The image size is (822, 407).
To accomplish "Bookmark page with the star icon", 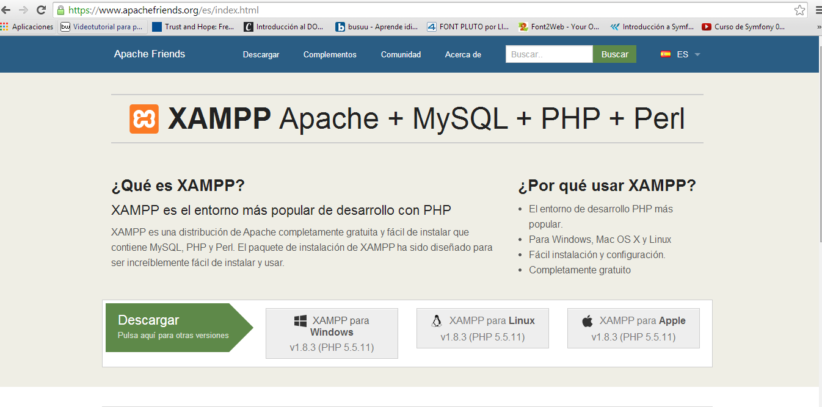I will [799, 10].
